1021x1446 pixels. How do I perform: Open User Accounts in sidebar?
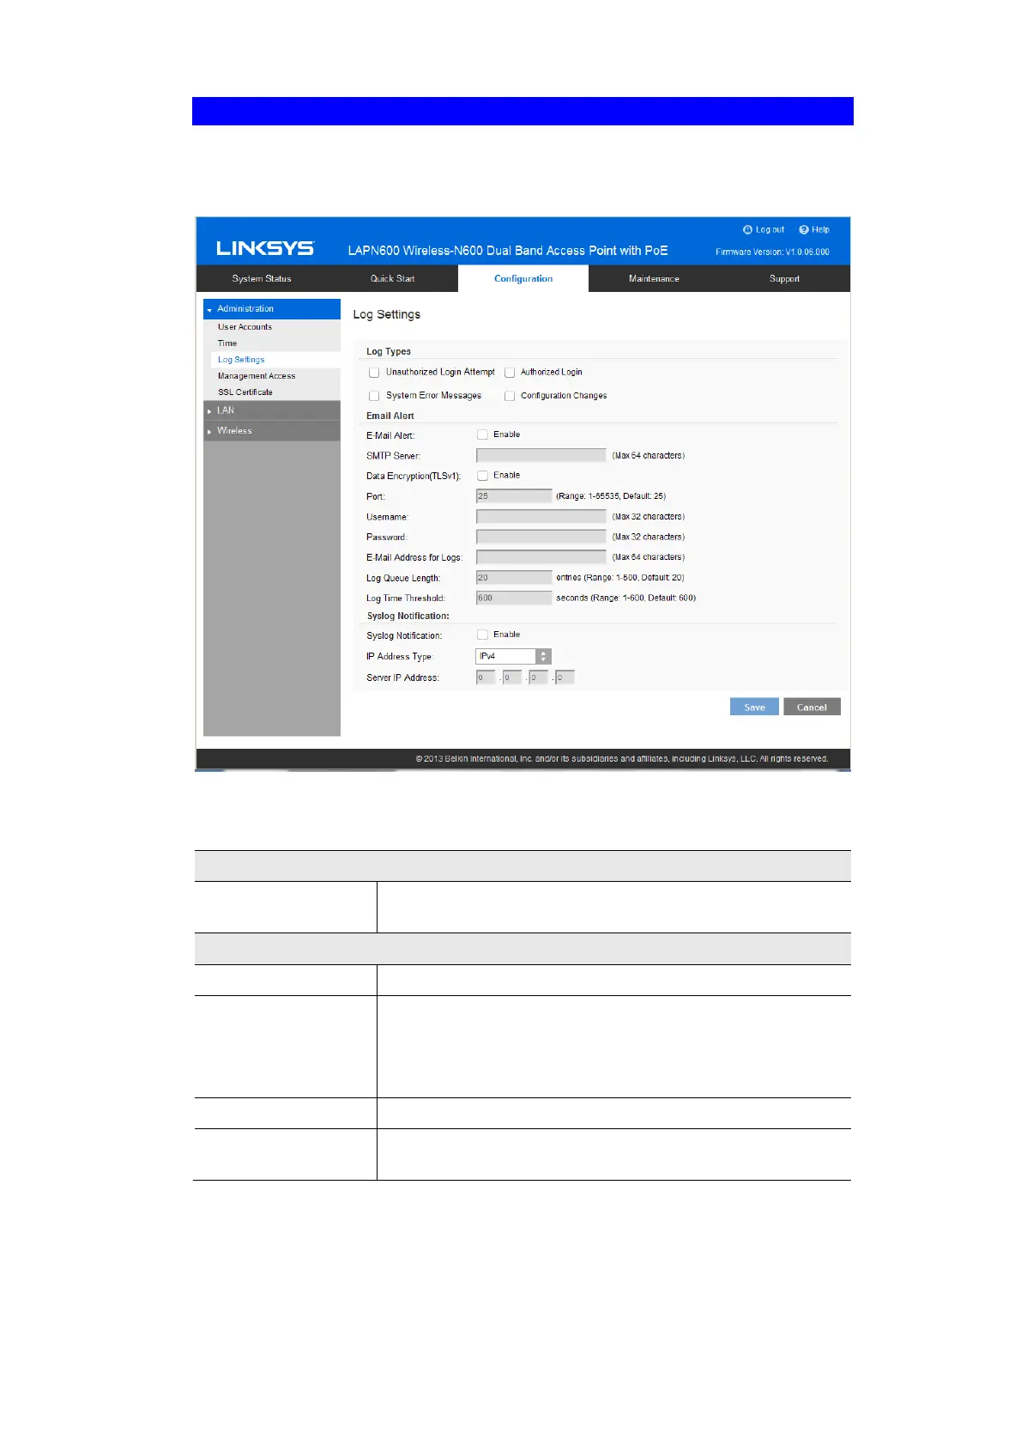(245, 327)
